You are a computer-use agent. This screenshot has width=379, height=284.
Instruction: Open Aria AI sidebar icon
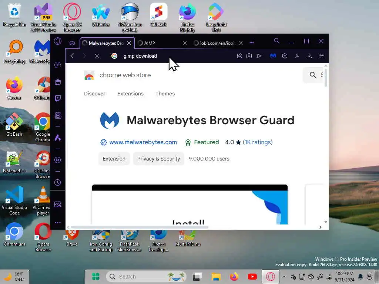click(57, 138)
